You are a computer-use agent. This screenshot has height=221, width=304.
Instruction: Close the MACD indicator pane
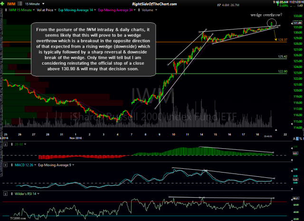tap(5, 165)
